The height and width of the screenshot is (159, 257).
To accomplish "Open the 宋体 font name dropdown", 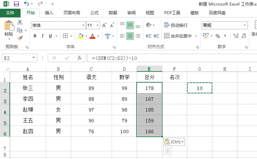I will point(84,25).
